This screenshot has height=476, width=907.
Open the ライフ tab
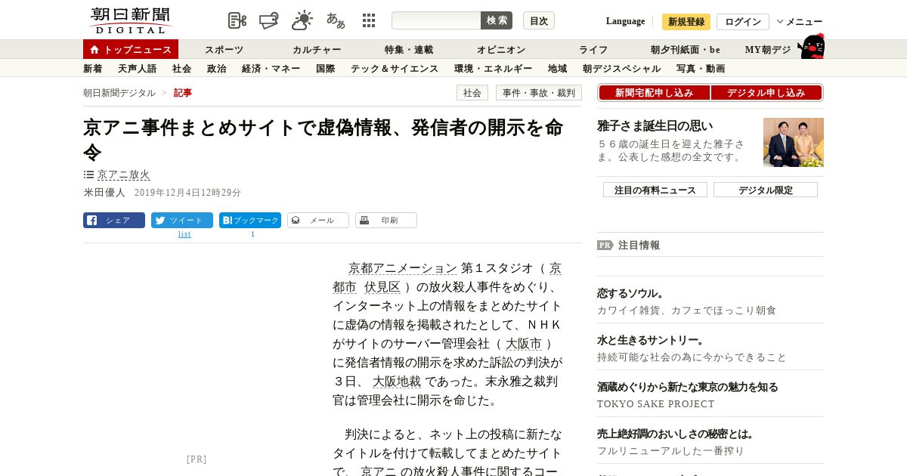593,50
